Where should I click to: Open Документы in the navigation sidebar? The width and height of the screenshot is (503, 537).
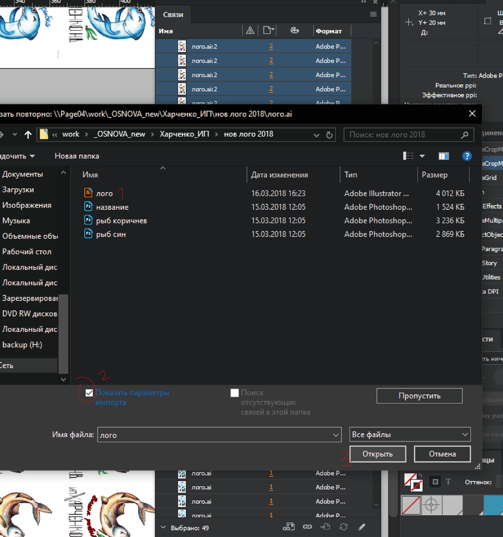23,174
